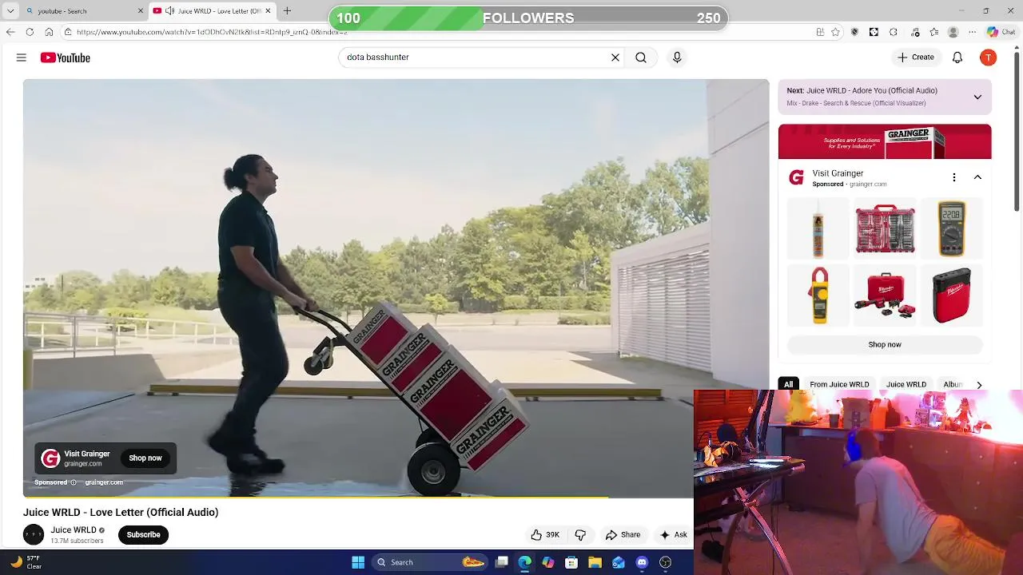The width and height of the screenshot is (1023, 575).
Task: Open Microsoft Store from the taskbar
Action: point(571,562)
